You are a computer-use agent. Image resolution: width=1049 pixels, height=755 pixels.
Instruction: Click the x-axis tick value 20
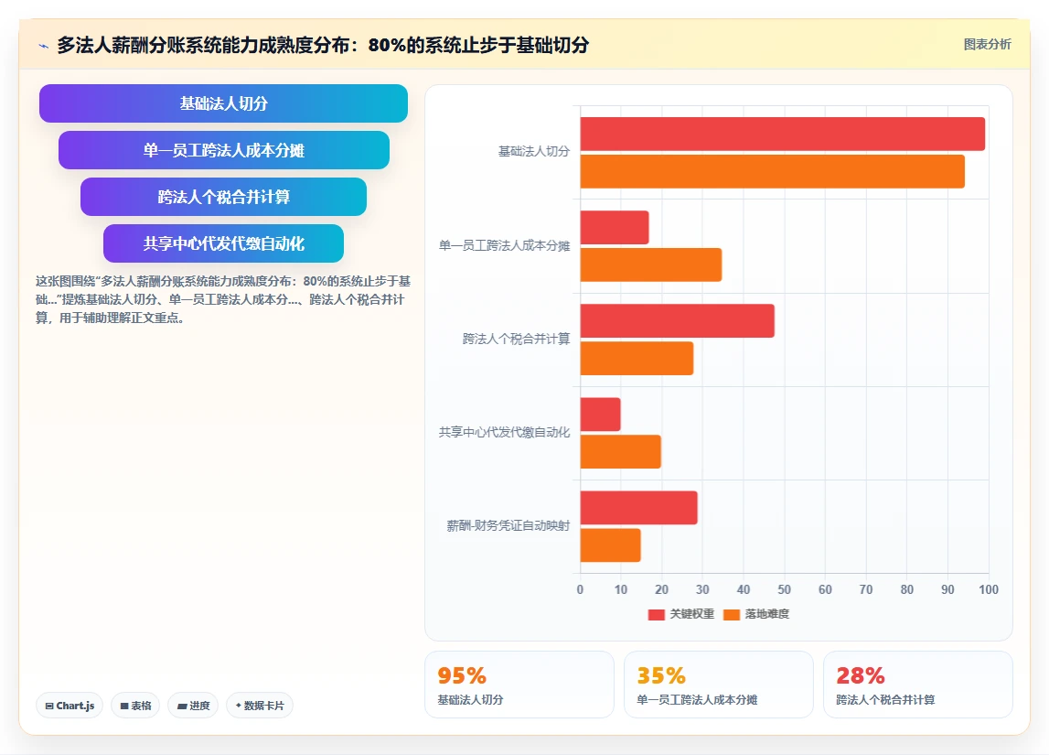tap(661, 589)
